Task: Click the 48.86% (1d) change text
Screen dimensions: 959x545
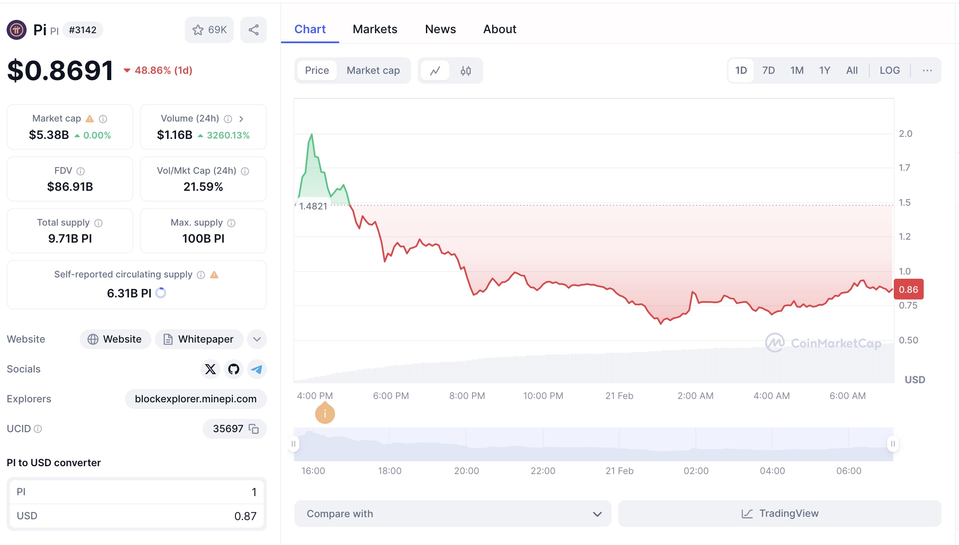Action: (x=164, y=71)
